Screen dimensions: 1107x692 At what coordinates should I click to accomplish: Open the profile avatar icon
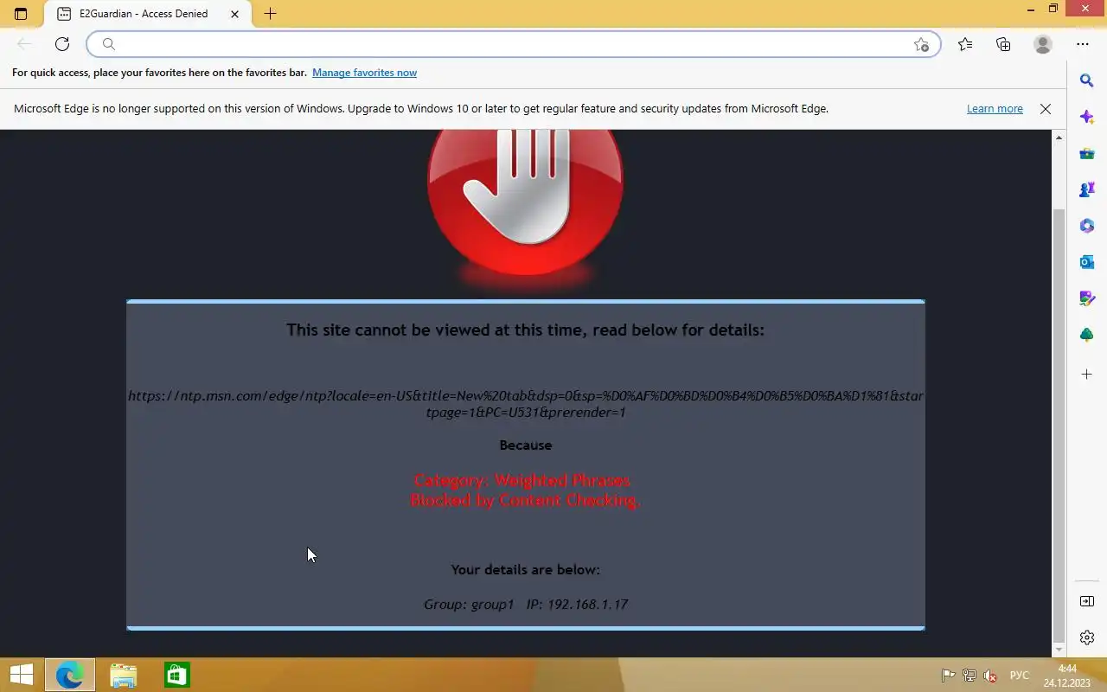pyautogui.click(x=1043, y=44)
